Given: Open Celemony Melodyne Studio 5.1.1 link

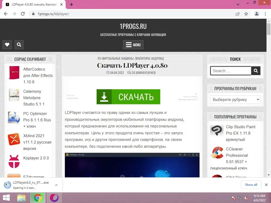Looking at the screenshot, I should coord(34,98).
